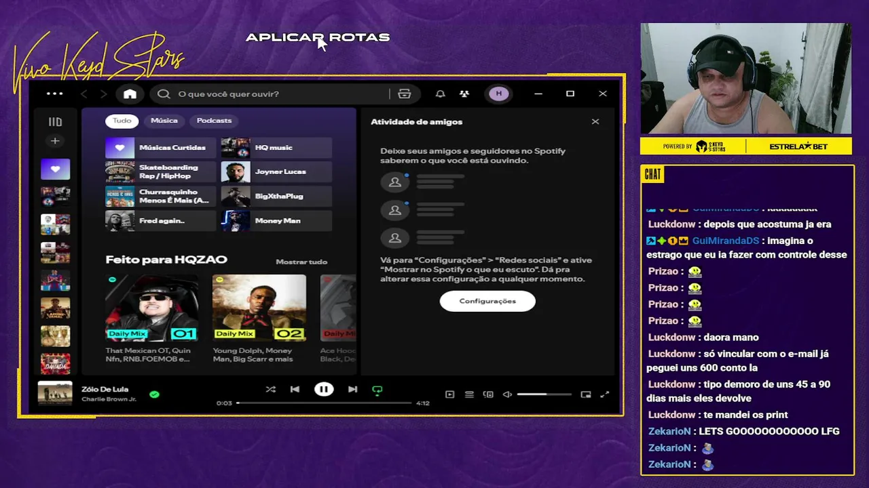The image size is (869, 488).
Task: Click the Charlie Brown Jr. artist link
Action: click(x=109, y=399)
